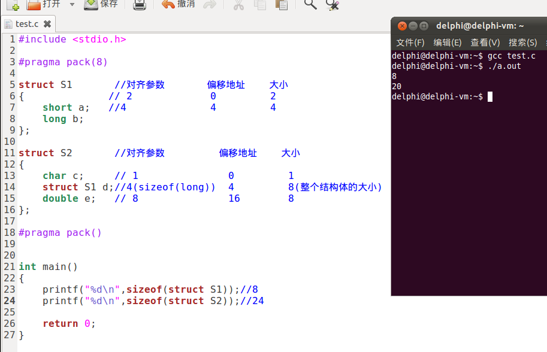
Task: Click the 'return 0;' statement
Action: pyautogui.click(x=69, y=323)
